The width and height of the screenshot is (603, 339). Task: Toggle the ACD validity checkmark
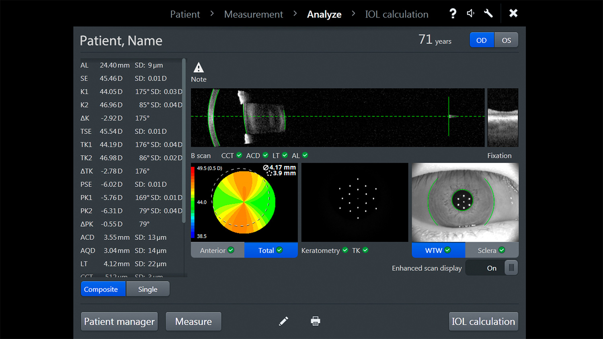tap(265, 155)
